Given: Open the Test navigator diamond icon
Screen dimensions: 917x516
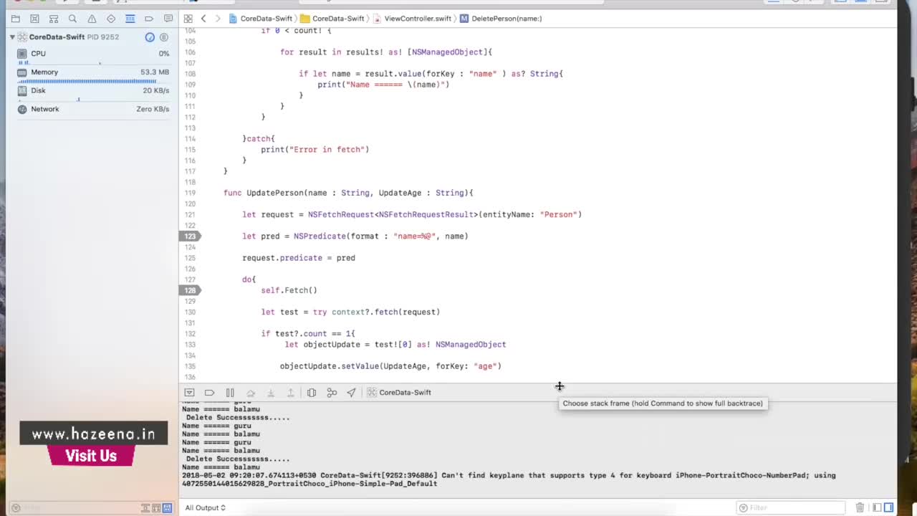Looking at the screenshot, I should point(110,19).
